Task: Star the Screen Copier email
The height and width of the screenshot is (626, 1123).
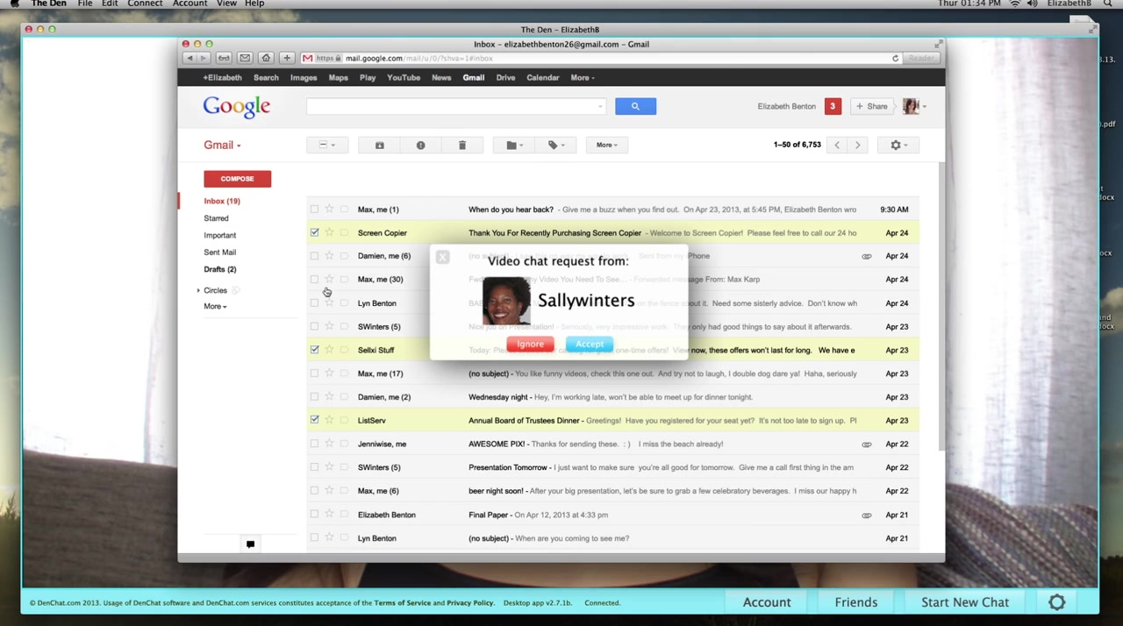Action: 329,232
